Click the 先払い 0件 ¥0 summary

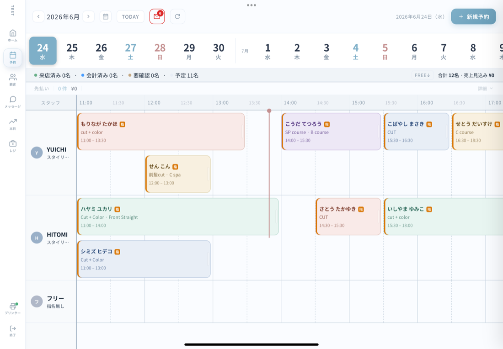(x=55, y=89)
